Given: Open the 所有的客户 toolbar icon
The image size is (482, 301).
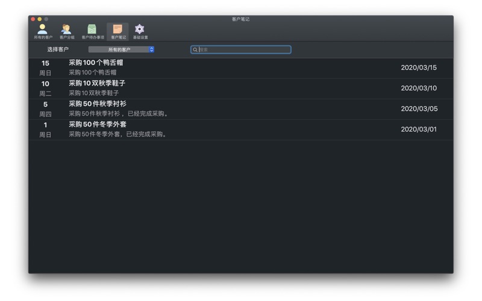Looking at the screenshot, I should coord(43,31).
